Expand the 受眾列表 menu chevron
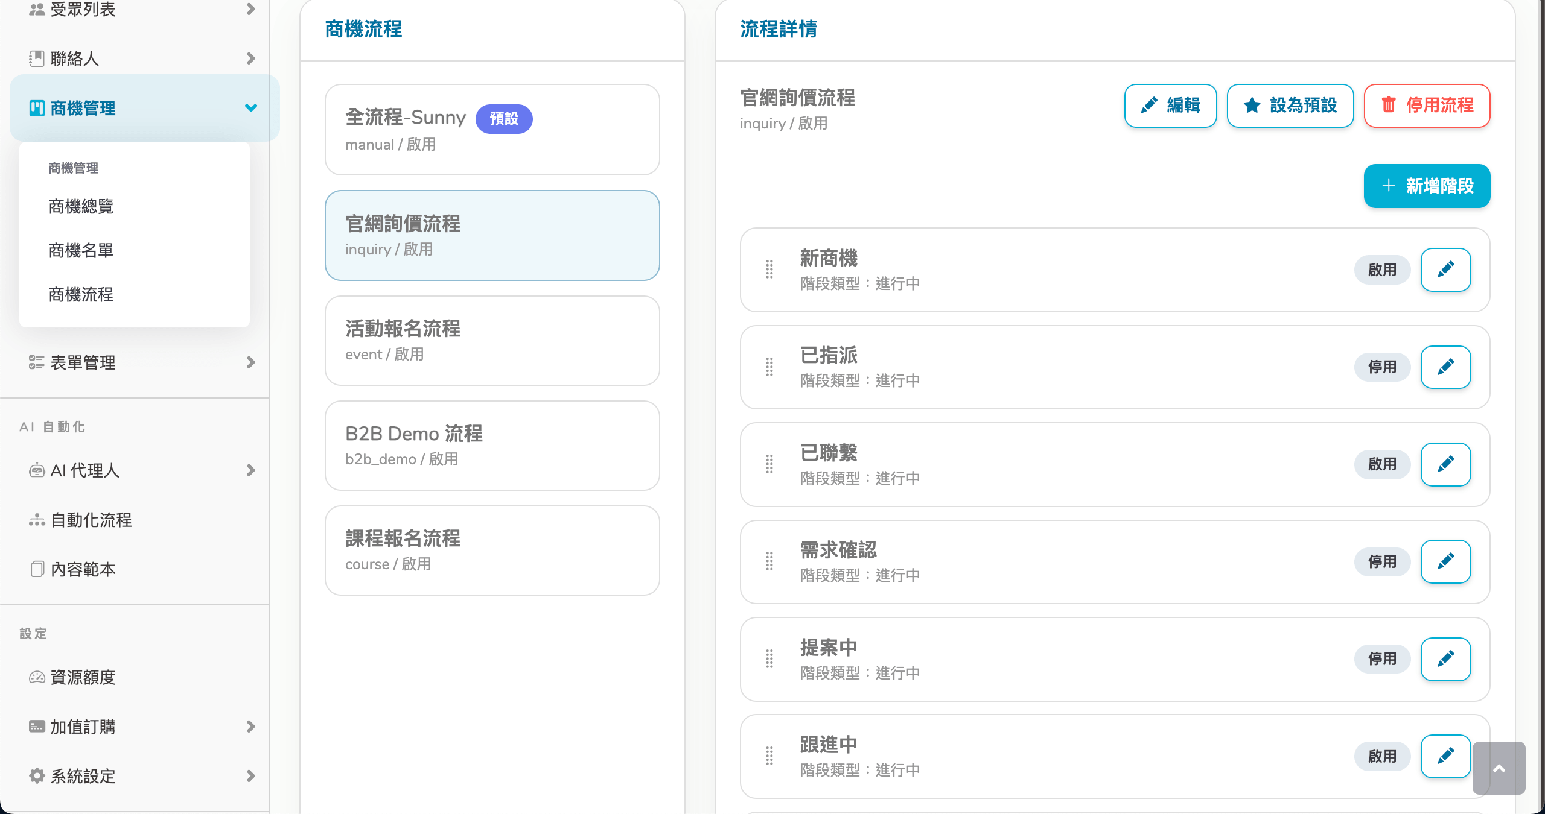This screenshot has width=1545, height=814. tap(251, 9)
